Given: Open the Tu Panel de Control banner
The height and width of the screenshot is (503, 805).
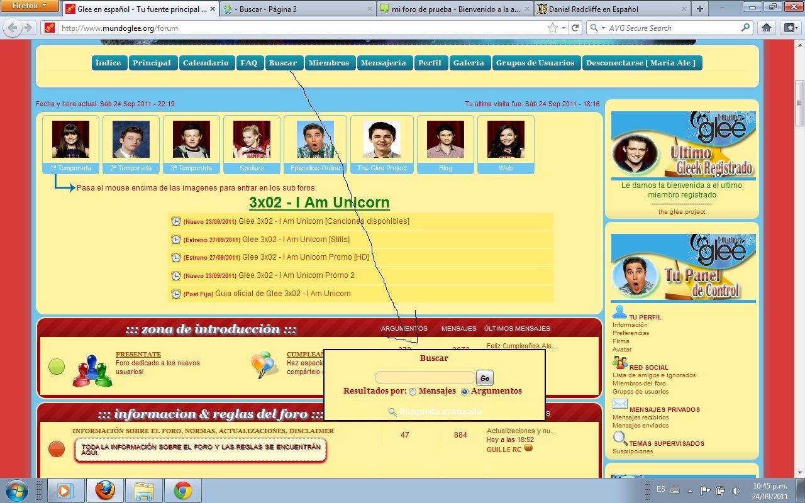Looking at the screenshot, I should click(684, 268).
